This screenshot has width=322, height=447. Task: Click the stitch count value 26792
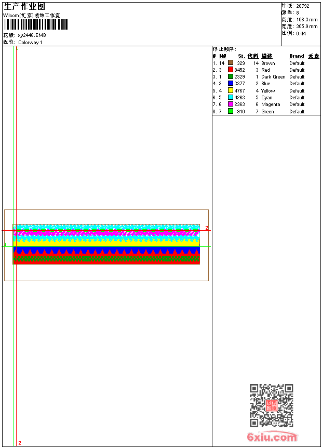coord(303,6)
